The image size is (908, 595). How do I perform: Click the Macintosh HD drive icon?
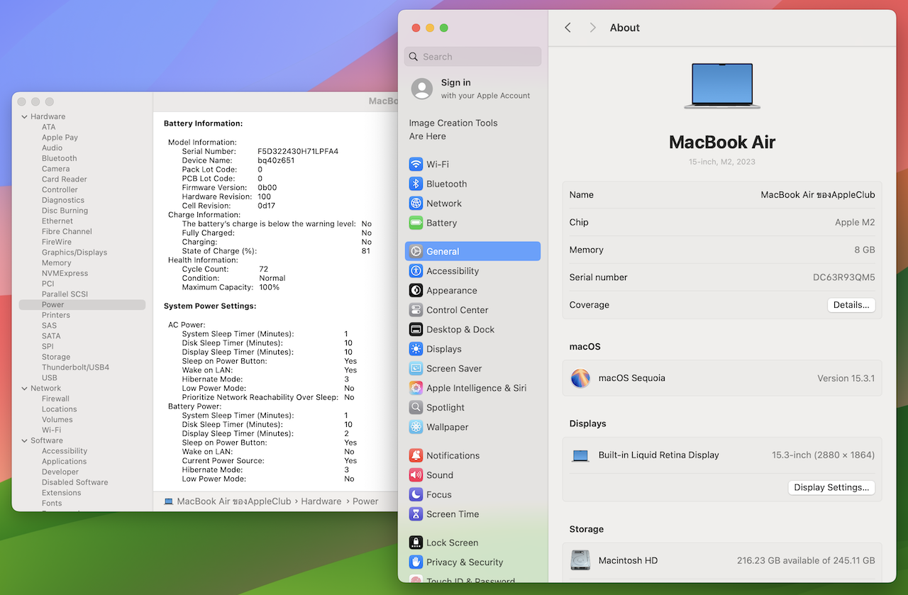[x=580, y=560]
